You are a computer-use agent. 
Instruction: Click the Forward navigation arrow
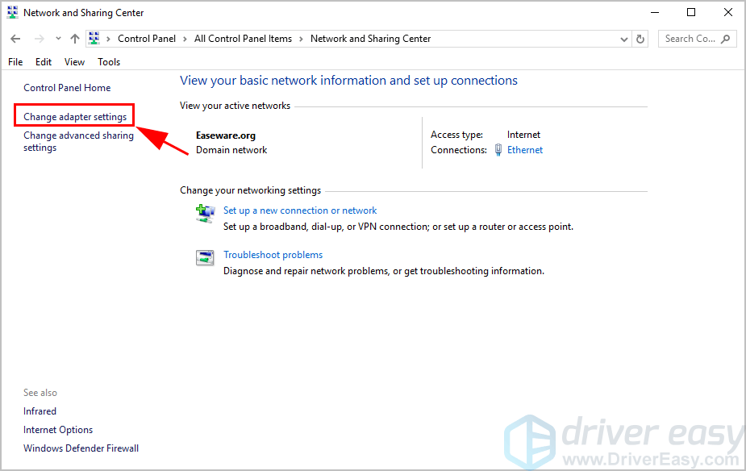tap(39, 39)
